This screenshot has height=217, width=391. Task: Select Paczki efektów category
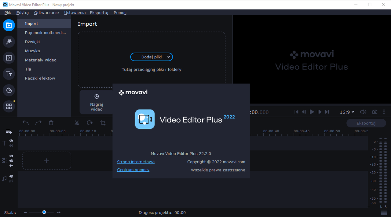click(44, 78)
